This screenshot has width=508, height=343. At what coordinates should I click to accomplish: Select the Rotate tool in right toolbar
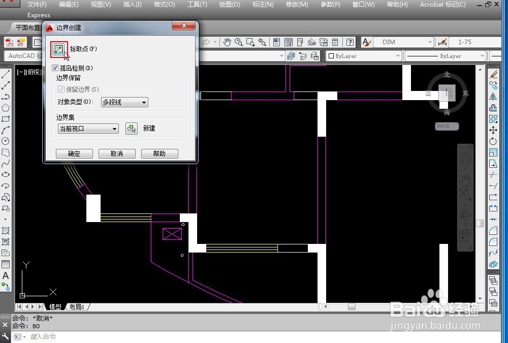coord(493,141)
